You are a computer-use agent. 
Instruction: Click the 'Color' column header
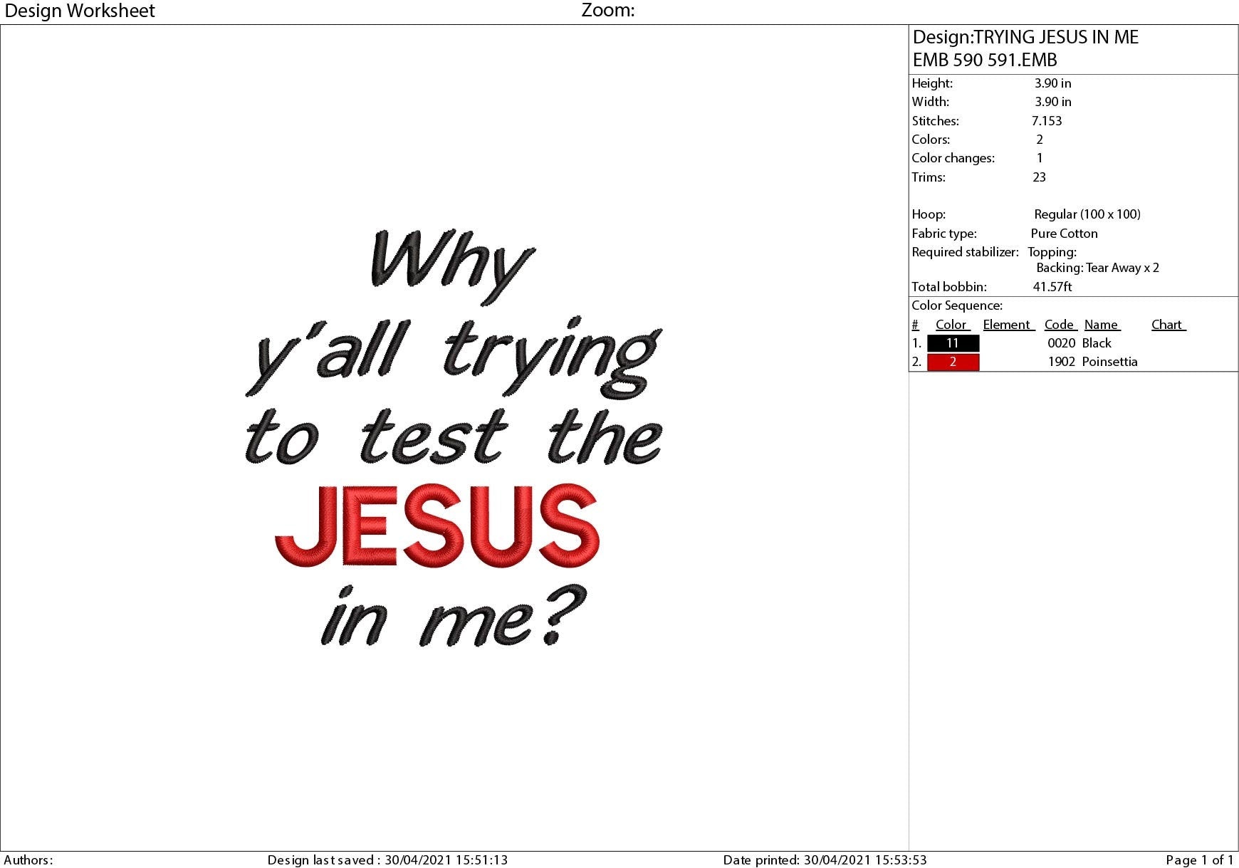pyautogui.click(x=952, y=325)
